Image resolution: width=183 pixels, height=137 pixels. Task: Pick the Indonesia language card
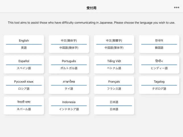(x=69, y=106)
